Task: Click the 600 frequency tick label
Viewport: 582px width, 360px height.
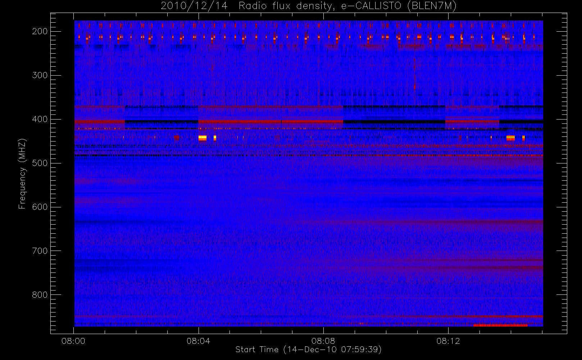Action: pyautogui.click(x=40, y=207)
